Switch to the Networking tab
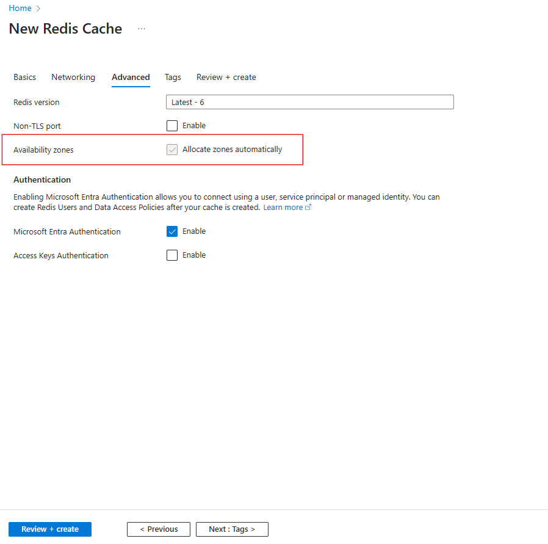This screenshot has height=544, width=548. (73, 77)
